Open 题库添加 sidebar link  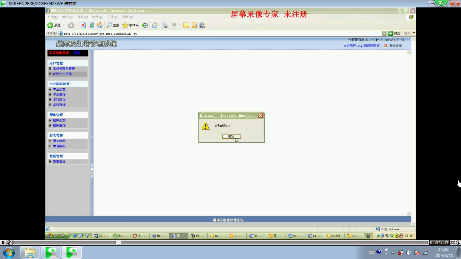click(x=59, y=120)
